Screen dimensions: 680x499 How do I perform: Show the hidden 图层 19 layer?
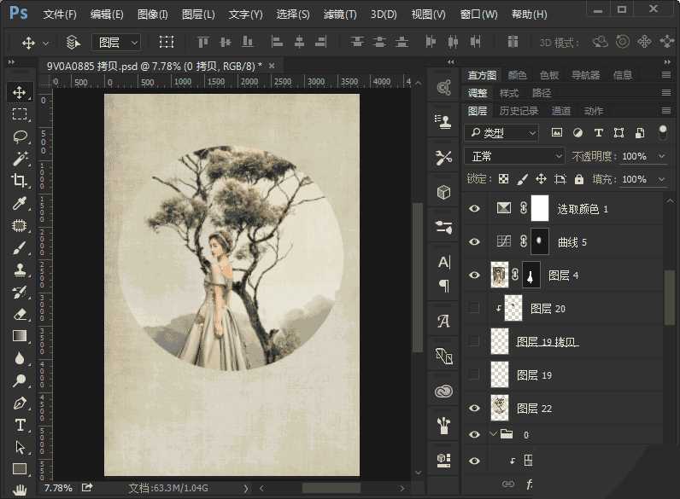pyautogui.click(x=475, y=374)
